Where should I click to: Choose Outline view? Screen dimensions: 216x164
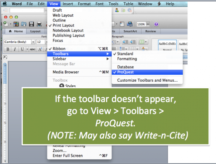pos(79,20)
